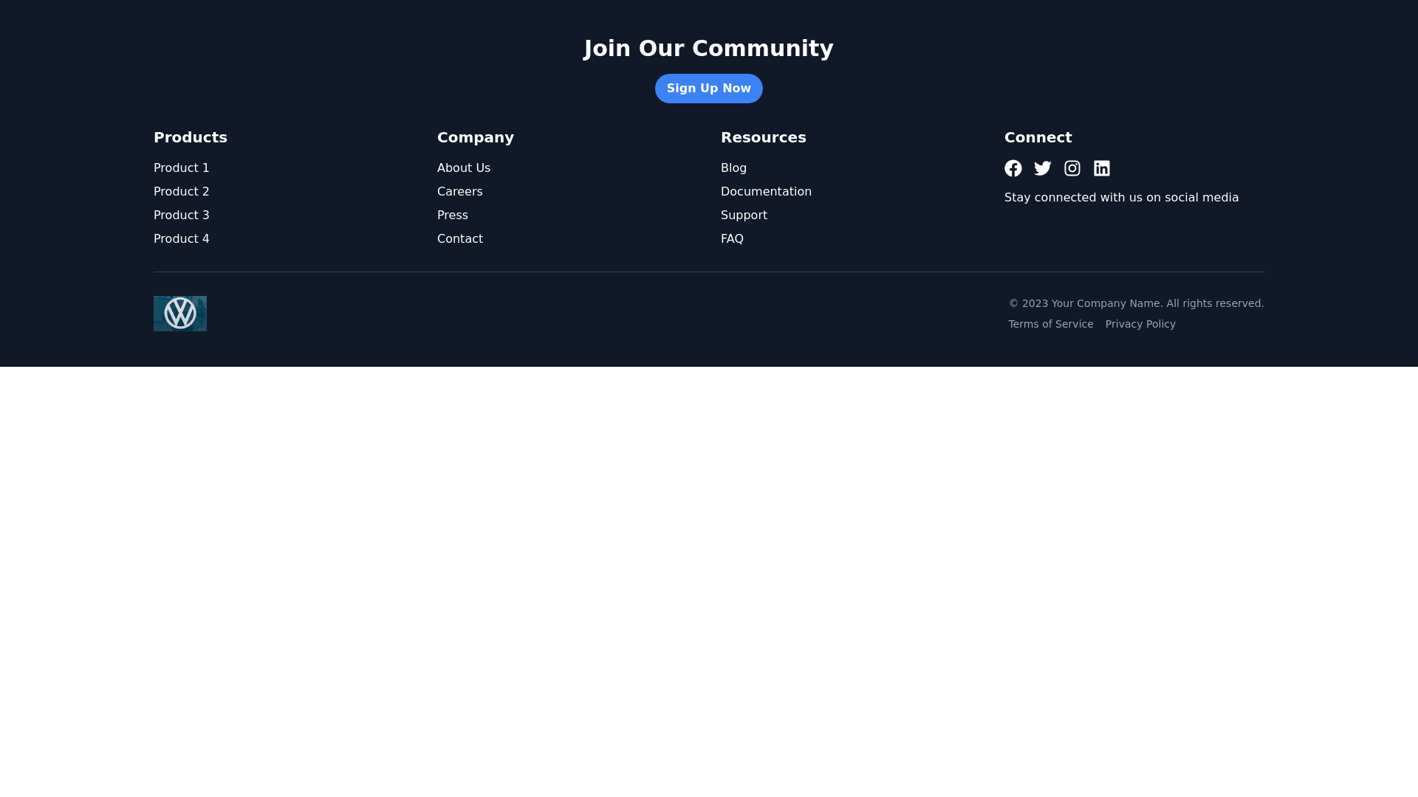Open the Contact page
This screenshot has width=1418, height=797.
coord(459,238)
